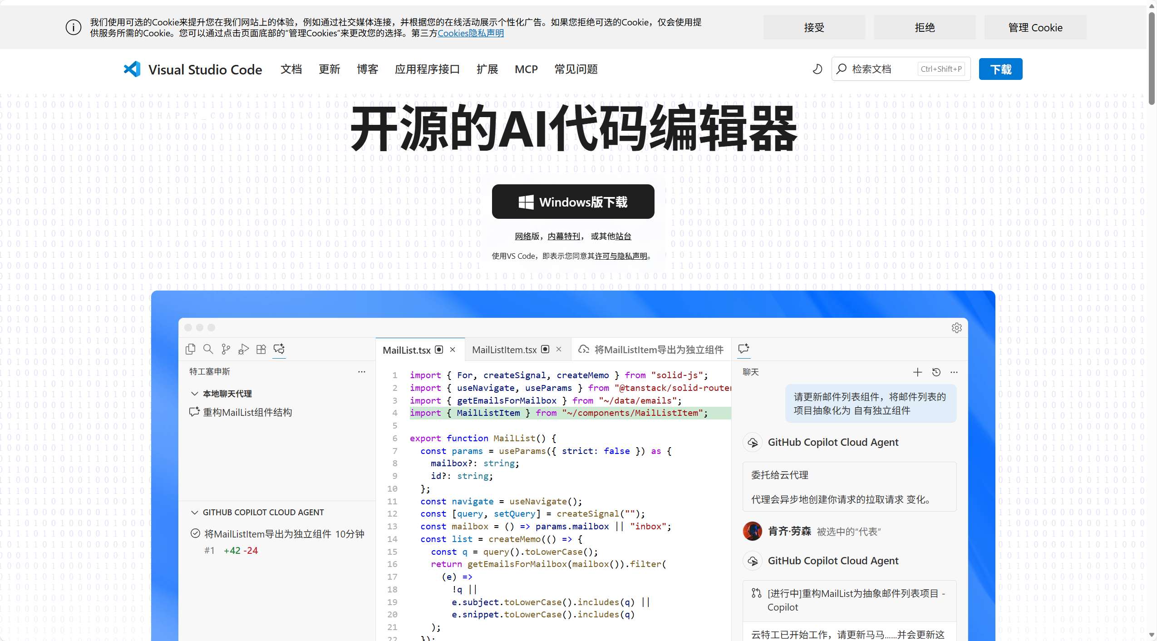Click the Search magnifier icon in activity bar
This screenshot has width=1157, height=641.
[x=208, y=349]
